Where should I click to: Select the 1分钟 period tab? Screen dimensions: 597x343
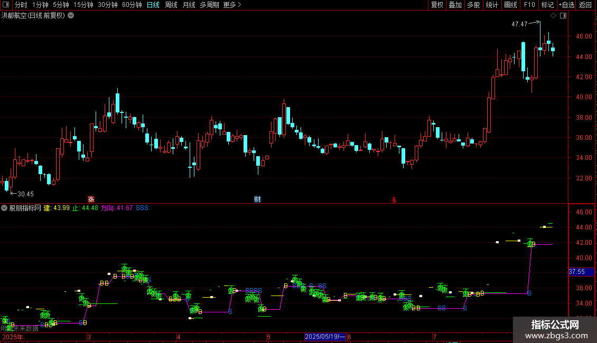[40, 5]
